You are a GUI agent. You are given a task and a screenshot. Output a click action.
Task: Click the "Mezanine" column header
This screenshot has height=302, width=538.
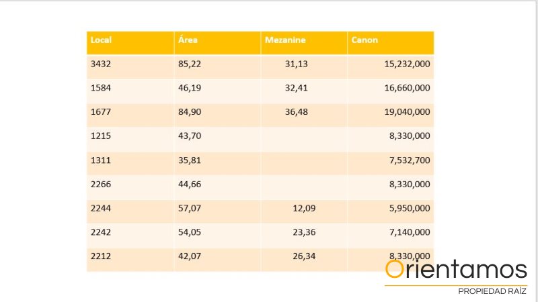click(x=285, y=40)
